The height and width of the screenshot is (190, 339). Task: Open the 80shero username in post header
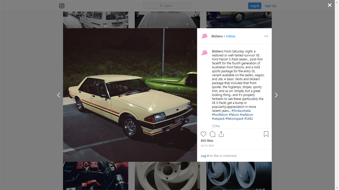[217, 36]
